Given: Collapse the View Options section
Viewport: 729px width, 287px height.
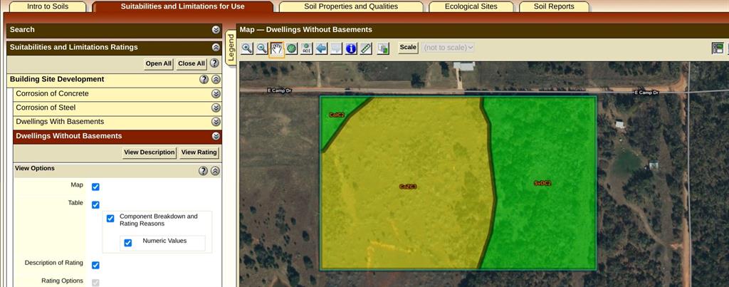Looking at the screenshot, I should click(x=215, y=171).
